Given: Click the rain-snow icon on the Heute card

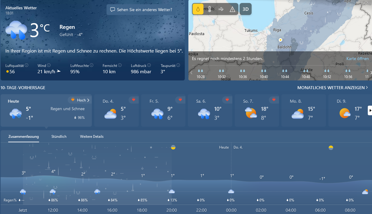Looking at the screenshot, I should [16, 114].
